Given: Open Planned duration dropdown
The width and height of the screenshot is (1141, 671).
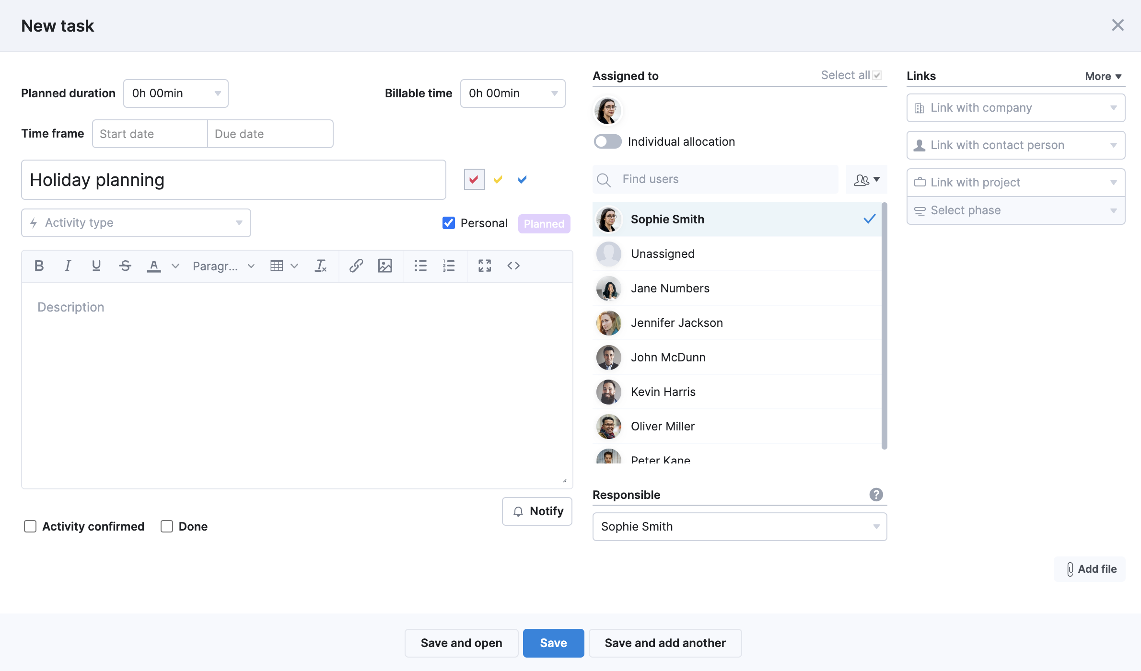Looking at the screenshot, I should pyautogui.click(x=176, y=93).
